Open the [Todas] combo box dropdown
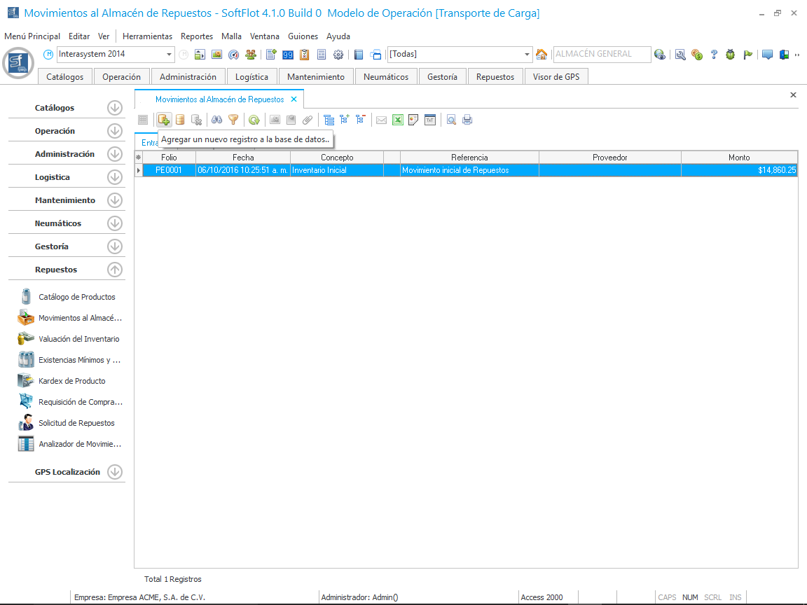807x605 pixels. coord(527,55)
